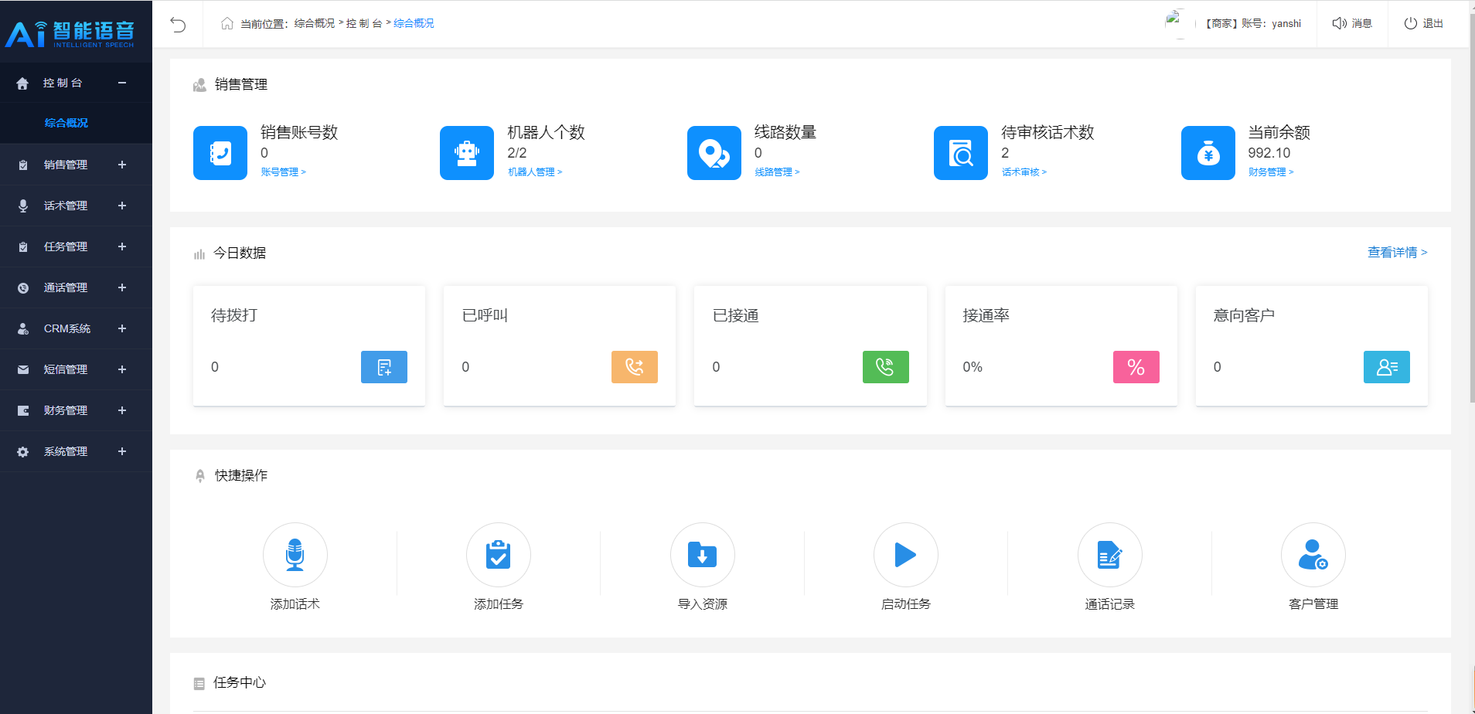Open the 账号管理 > link
Screen dimensions: 1475x714
point(284,172)
